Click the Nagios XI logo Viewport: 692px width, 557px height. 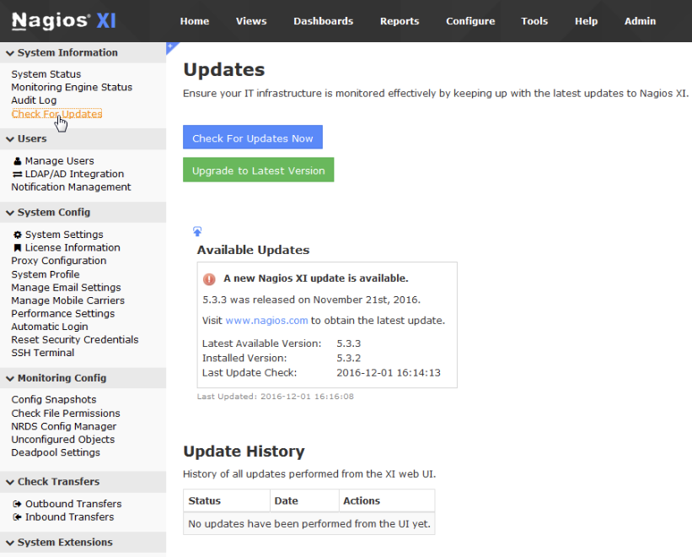pos(64,21)
